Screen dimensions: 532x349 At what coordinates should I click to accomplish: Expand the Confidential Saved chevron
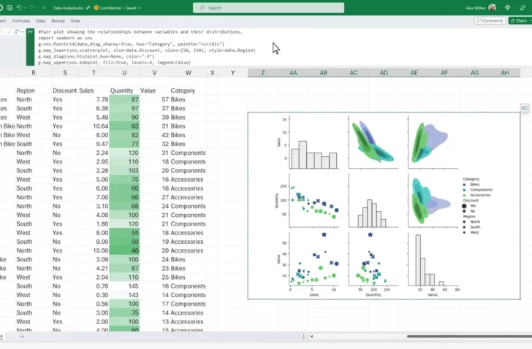pyautogui.click(x=139, y=8)
